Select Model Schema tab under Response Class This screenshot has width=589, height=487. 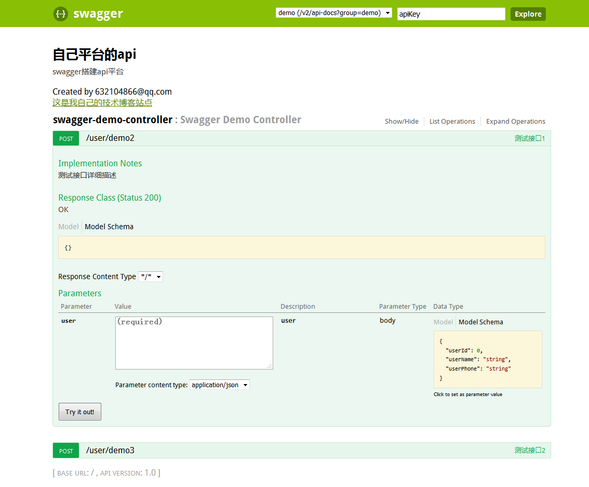pyautogui.click(x=109, y=227)
